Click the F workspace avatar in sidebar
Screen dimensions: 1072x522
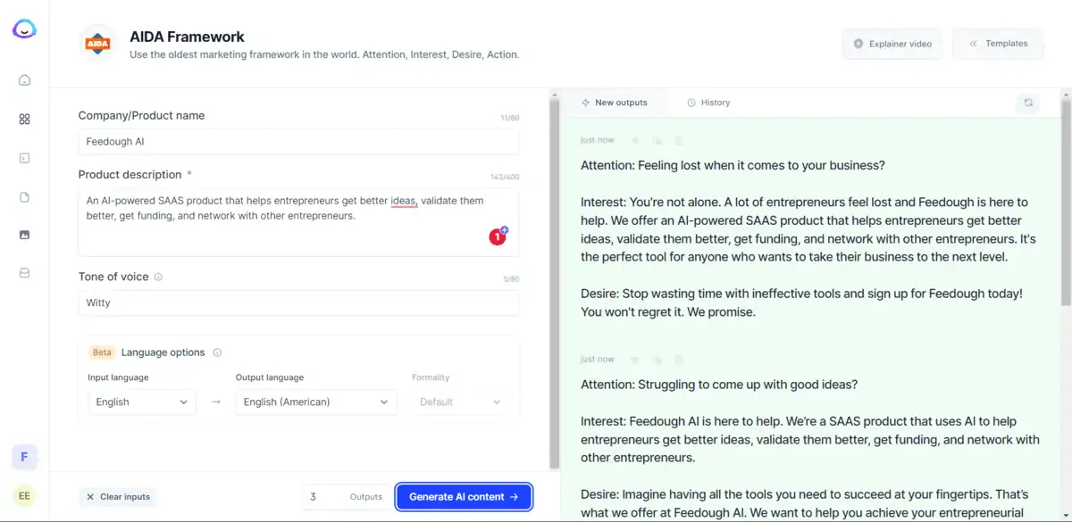(x=24, y=457)
